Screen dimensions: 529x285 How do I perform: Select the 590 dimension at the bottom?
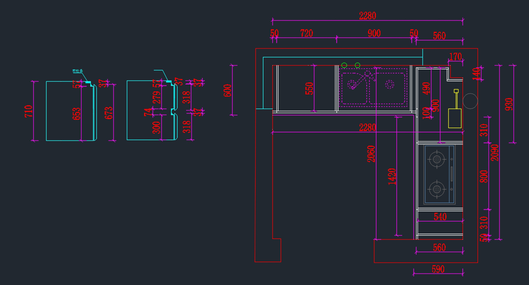(x=438, y=269)
